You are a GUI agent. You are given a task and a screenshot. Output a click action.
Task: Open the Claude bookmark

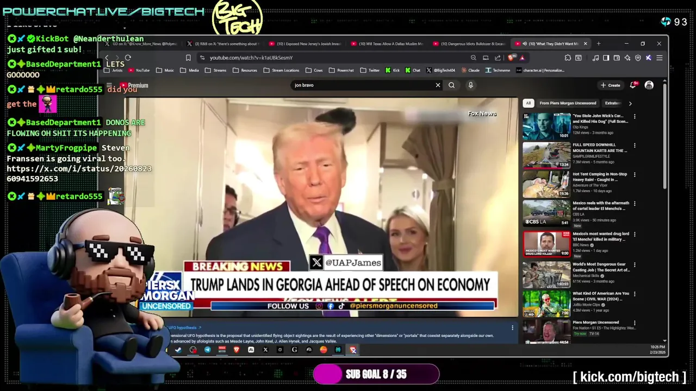pos(470,70)
